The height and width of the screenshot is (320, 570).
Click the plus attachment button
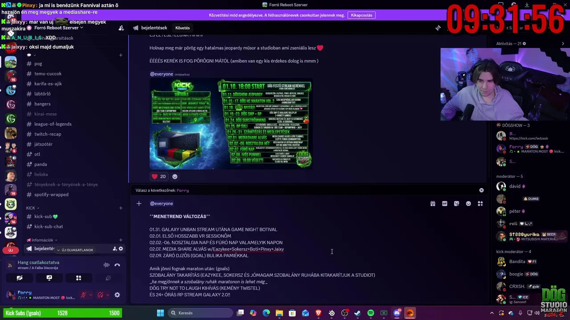point(139,204)
